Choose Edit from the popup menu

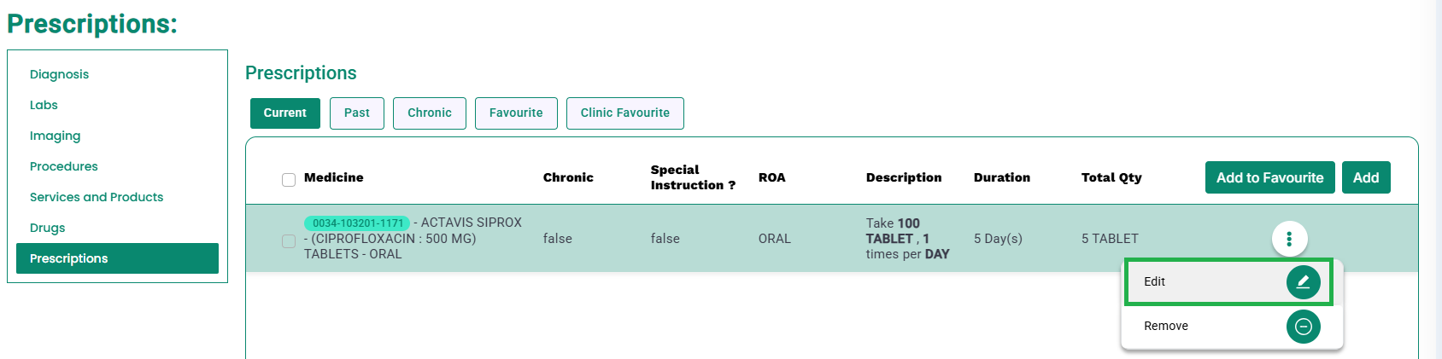pyautogui.click(x=1228, y=282)
